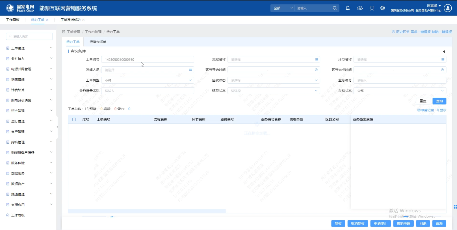
Task: Click the search magnifier icon in header
Action: click(x=335, y=8)
